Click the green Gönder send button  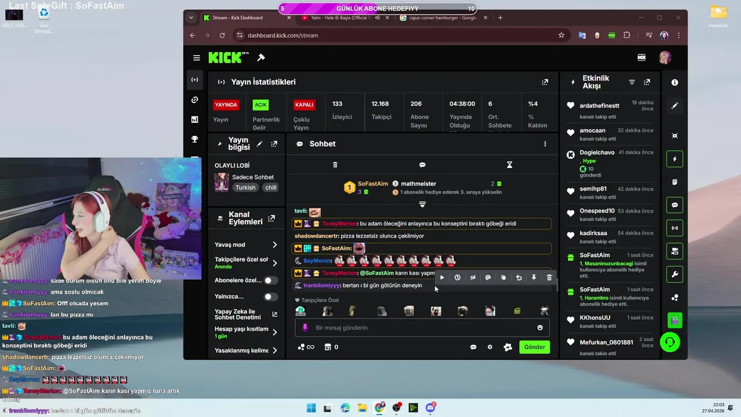point(534,347)
